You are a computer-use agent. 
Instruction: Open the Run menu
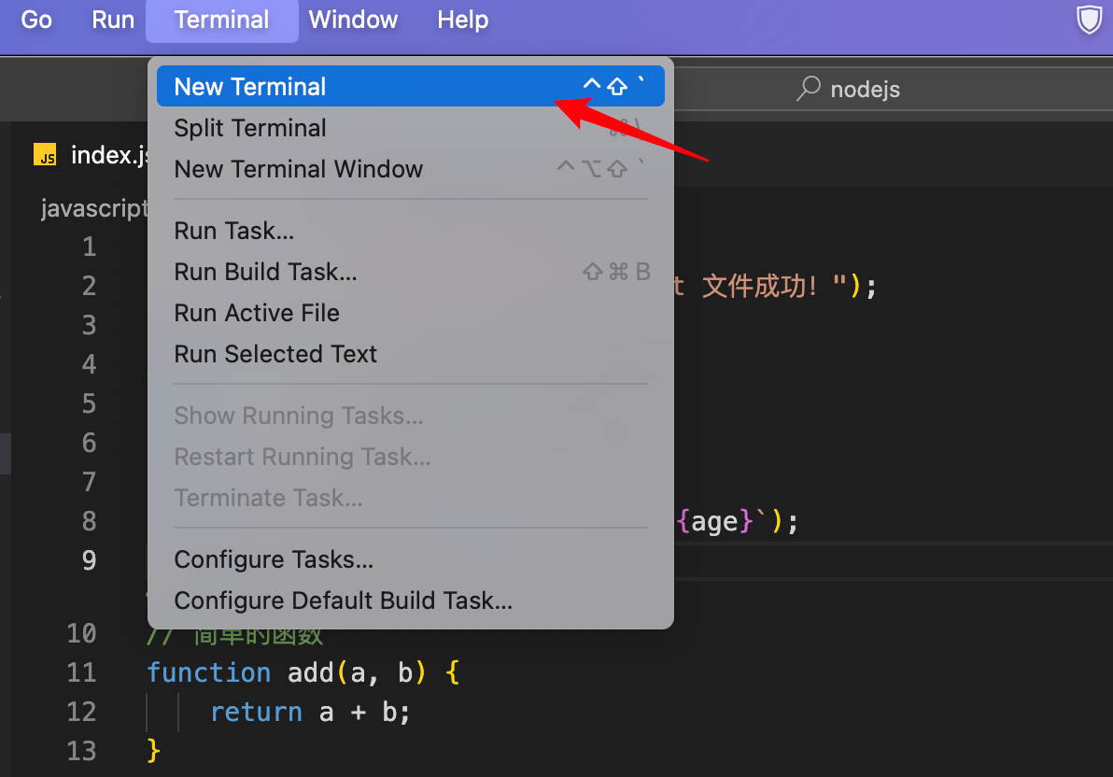112,20
